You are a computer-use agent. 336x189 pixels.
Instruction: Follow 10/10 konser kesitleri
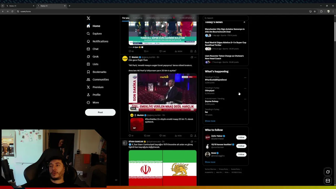pyautogui.click(x=241, y=146)
